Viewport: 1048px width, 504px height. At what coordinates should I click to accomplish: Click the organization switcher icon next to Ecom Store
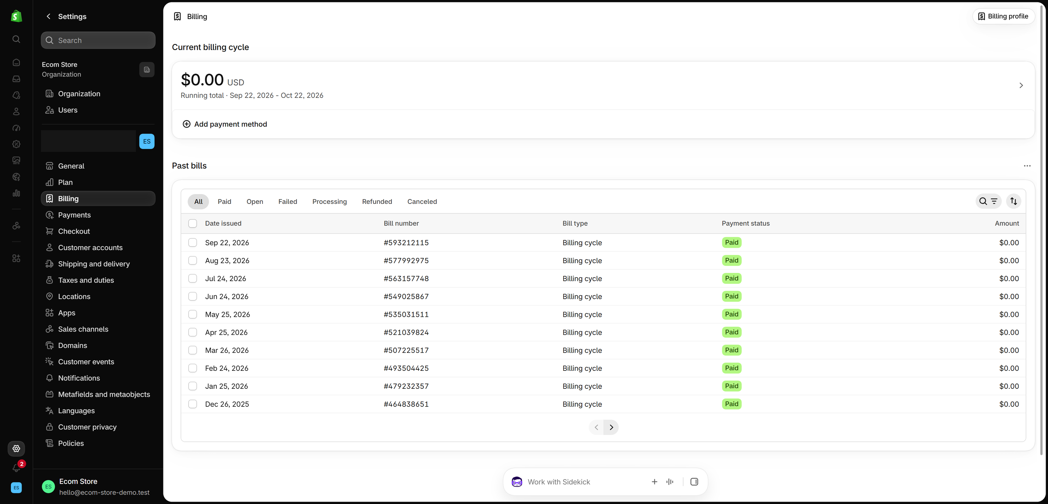[147, 69]
